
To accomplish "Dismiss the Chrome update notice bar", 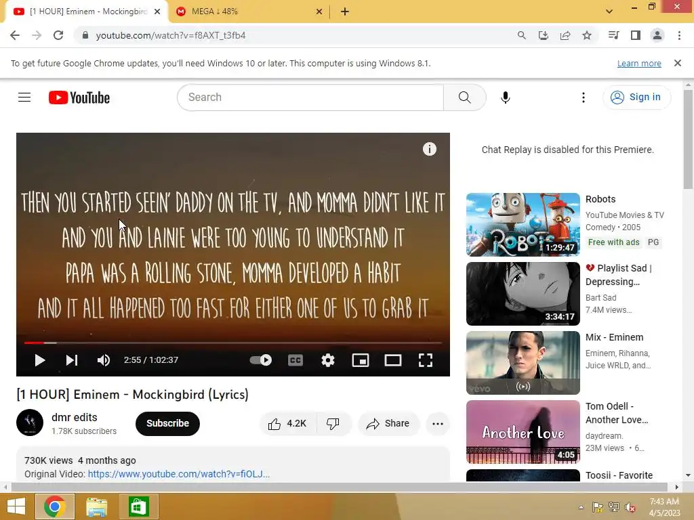I will click(678, 63).
